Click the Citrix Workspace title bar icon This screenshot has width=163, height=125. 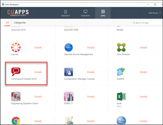pos(3,5)
